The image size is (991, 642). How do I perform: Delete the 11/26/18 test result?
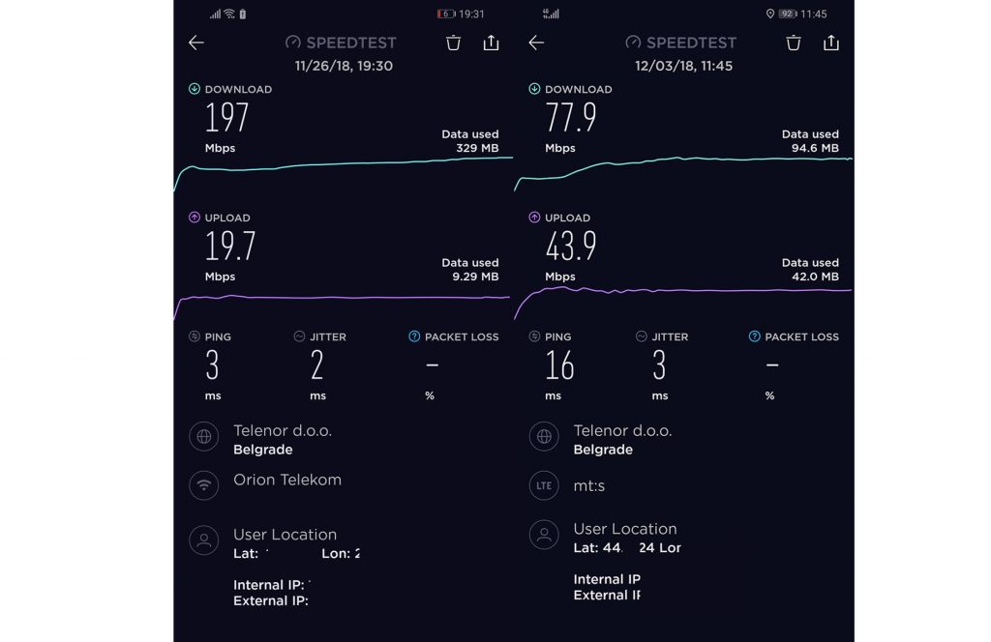click(454, 43)
